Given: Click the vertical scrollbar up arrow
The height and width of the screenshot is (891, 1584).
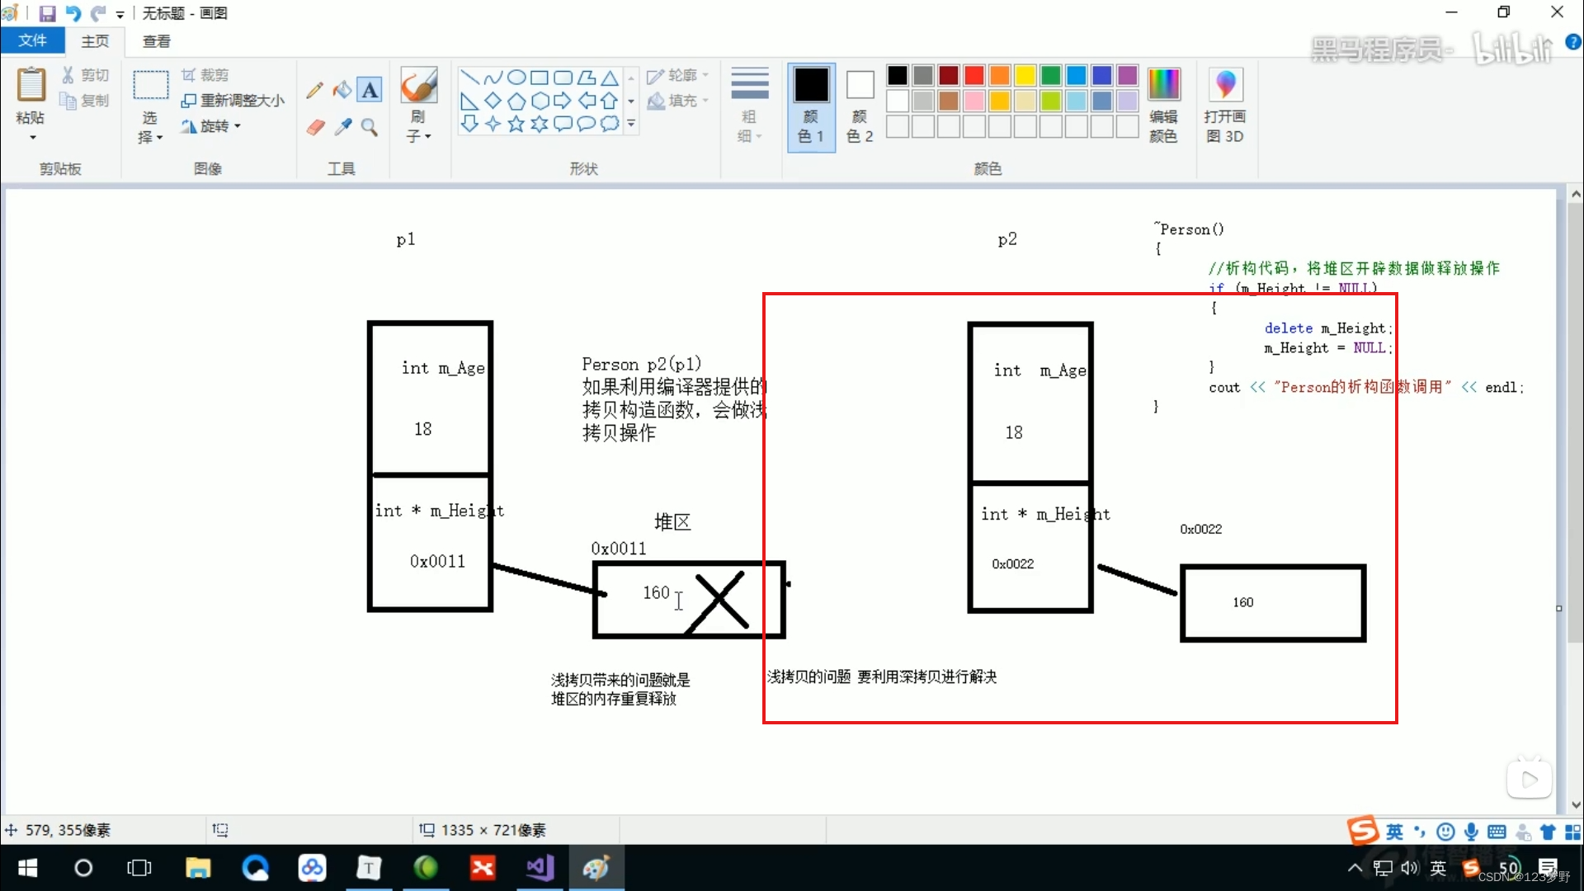Looking at the screenshot, I should [x=1576, y=195].
